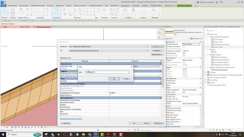The width and height of the screenshot is (244, 137).
Task: Click the Revit icon in the taskbar
Action: point(96,134)
